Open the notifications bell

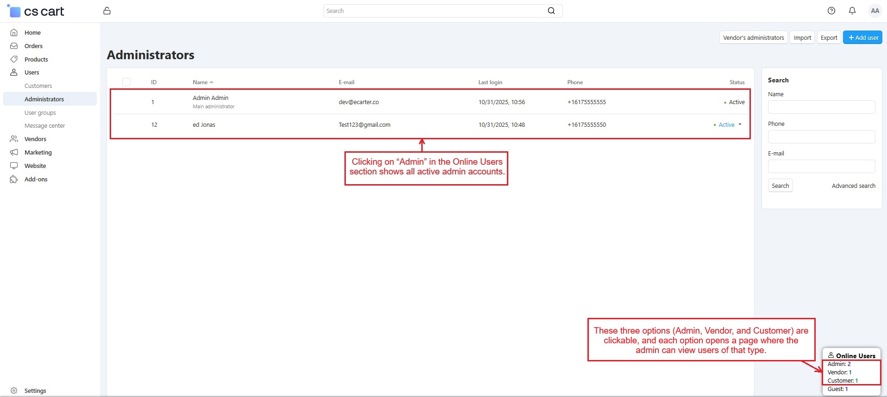point(852,11)
